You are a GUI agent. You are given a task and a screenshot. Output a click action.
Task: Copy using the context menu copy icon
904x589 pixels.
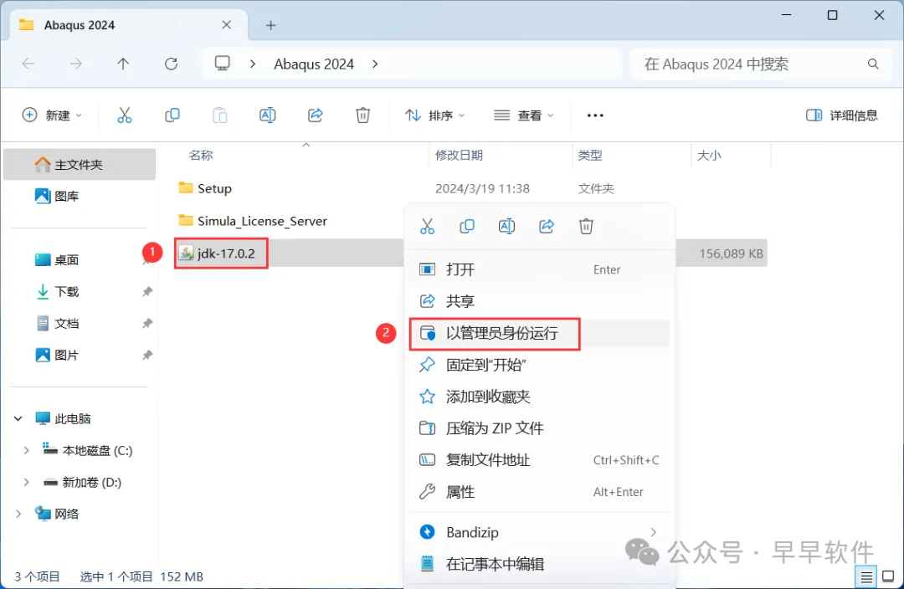(x=467, y=227)
